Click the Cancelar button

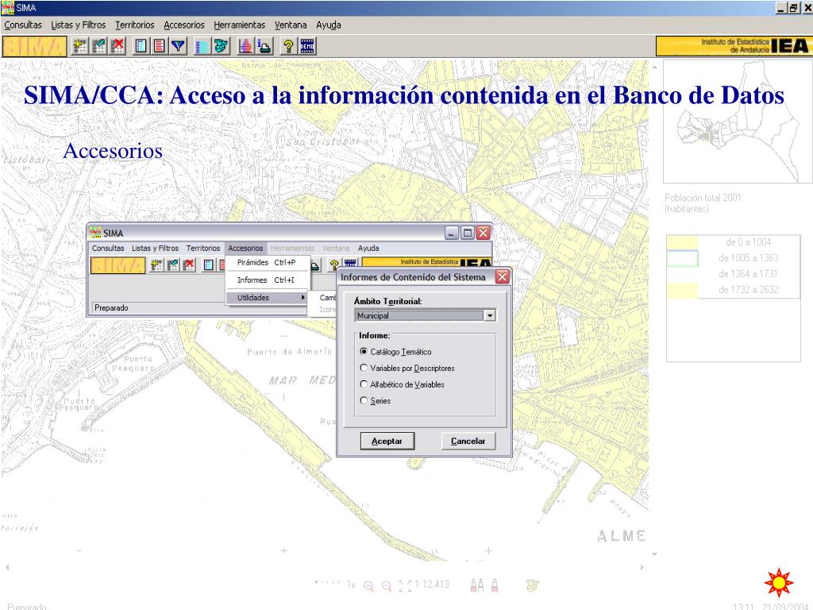[x=468, y=441]
